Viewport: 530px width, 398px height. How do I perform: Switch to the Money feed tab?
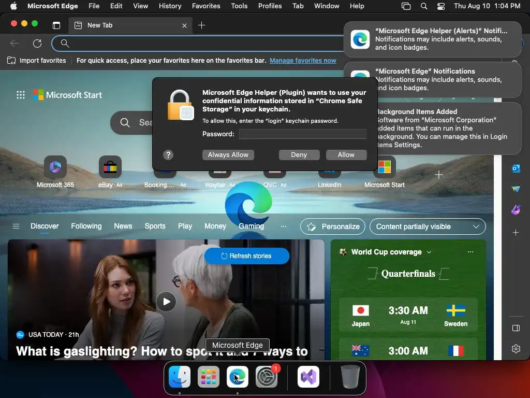(x=215, y=226)
